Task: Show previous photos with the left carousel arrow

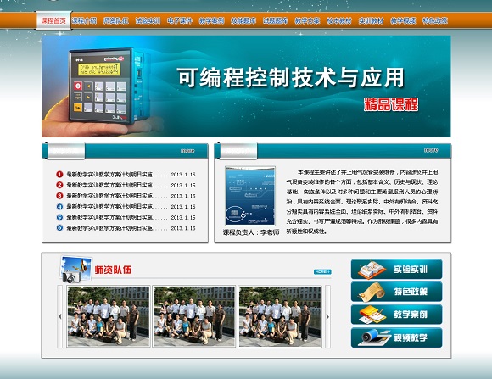Action: 59,316
